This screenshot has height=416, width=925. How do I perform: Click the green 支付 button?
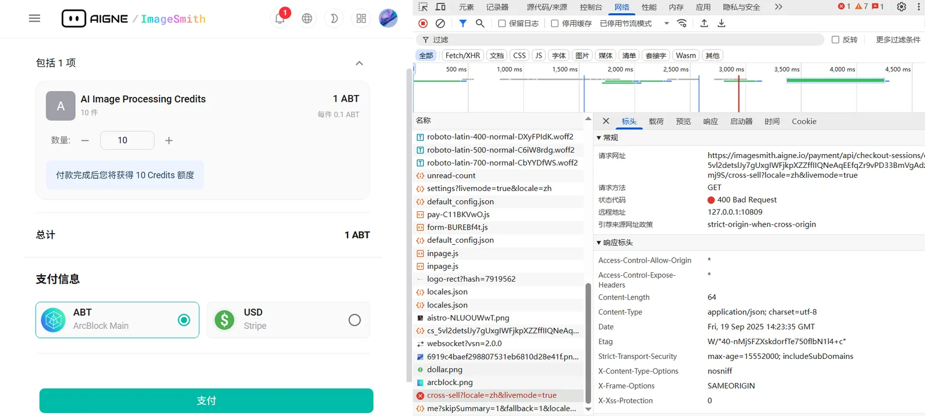coord(206,400)
